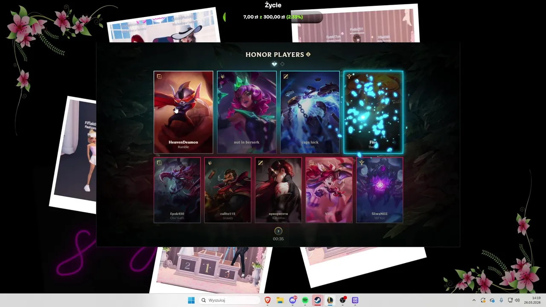Screen dimensions: 546x307
Task: Select the first filled diamond page indicator
Action: tap(274, 64)
